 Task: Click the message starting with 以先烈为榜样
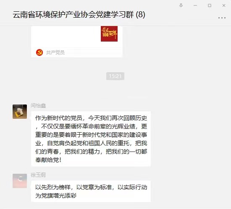91,191
